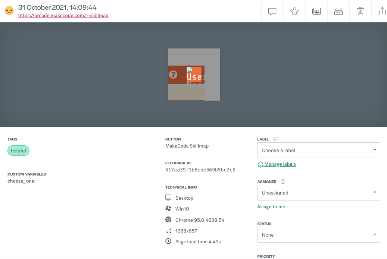Screen dimensions: 387x259
Task: Click the Windows icon next to Win10
Action: 168,208
